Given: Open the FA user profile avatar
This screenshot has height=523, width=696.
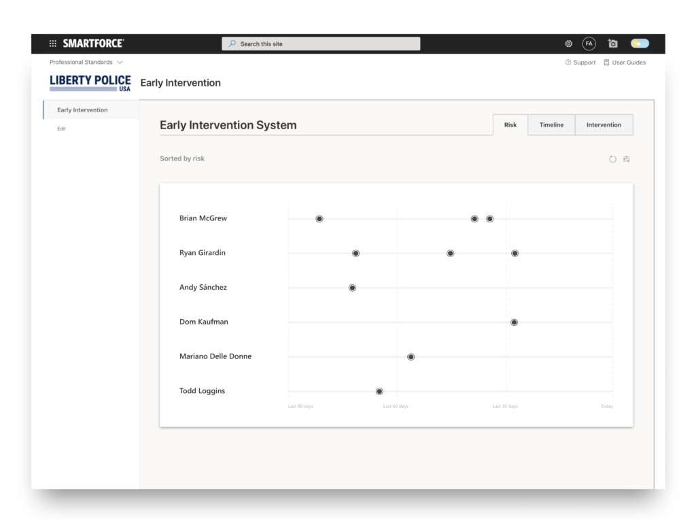Looking at the screenshot, I should [589, 44].
